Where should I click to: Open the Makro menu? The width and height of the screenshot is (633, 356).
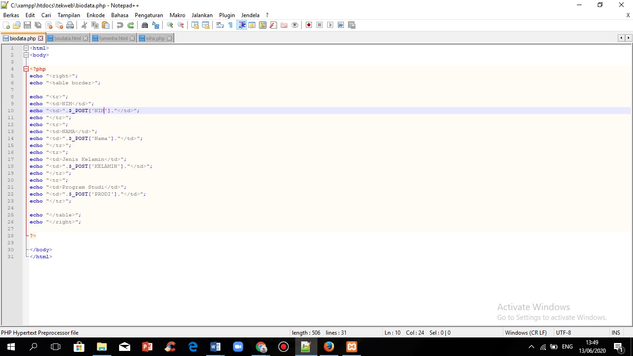(177, 15)
